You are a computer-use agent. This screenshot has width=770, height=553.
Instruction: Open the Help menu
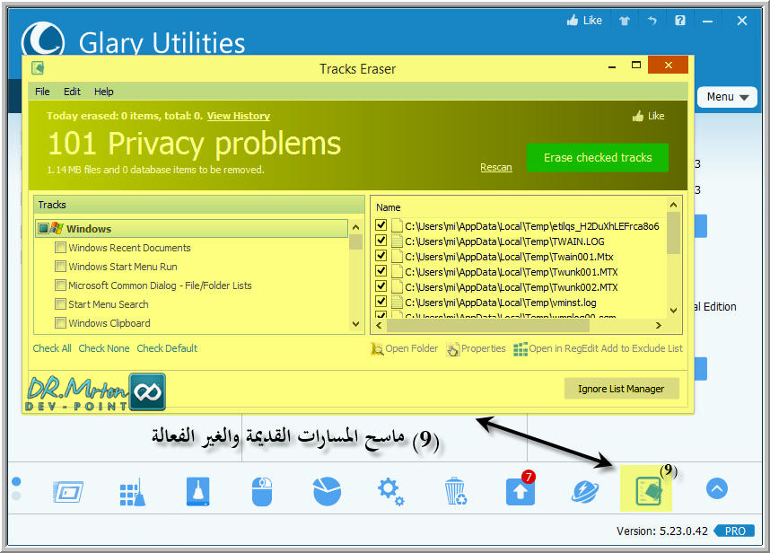103,92
